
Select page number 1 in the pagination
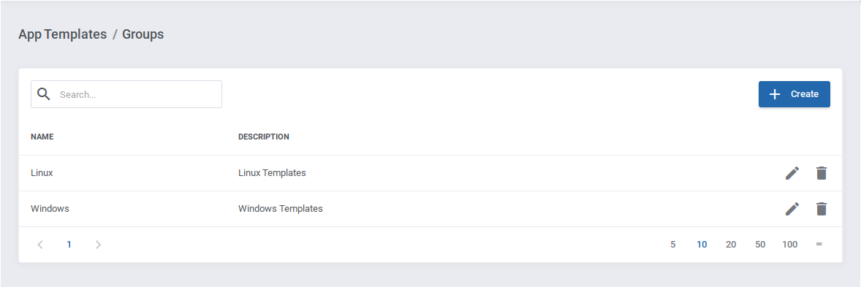(69, 245)
